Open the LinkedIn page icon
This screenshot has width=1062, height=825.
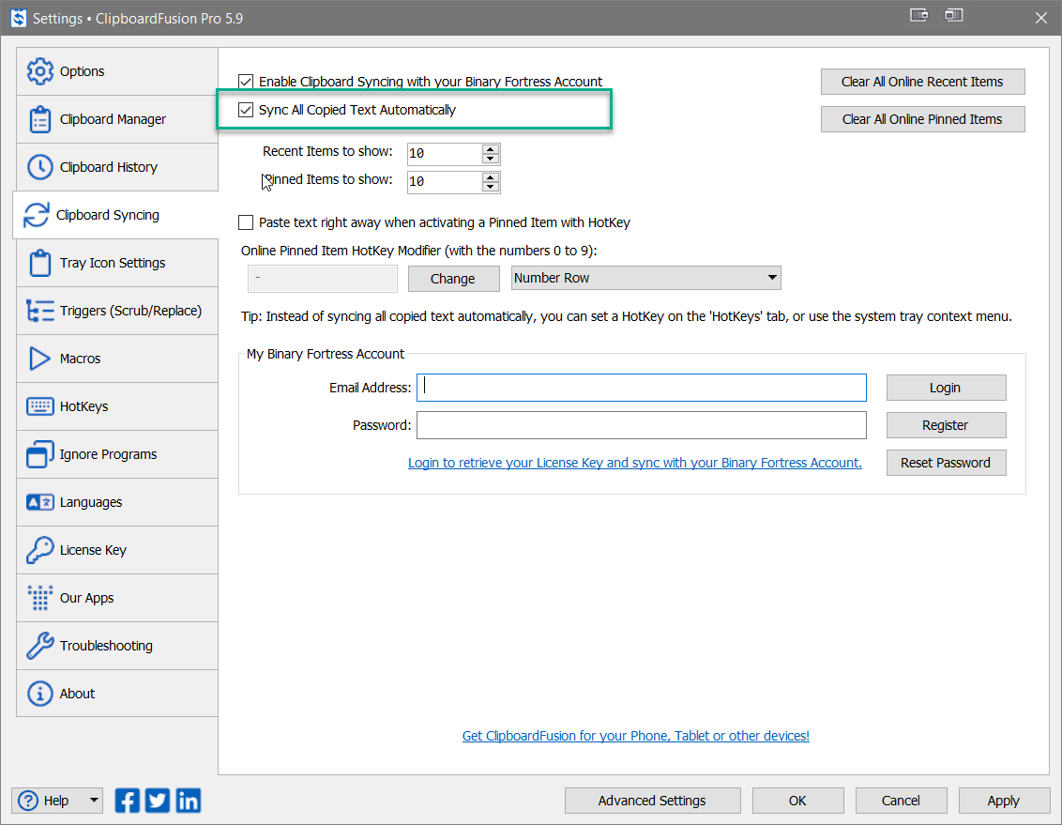pos(189,801)
